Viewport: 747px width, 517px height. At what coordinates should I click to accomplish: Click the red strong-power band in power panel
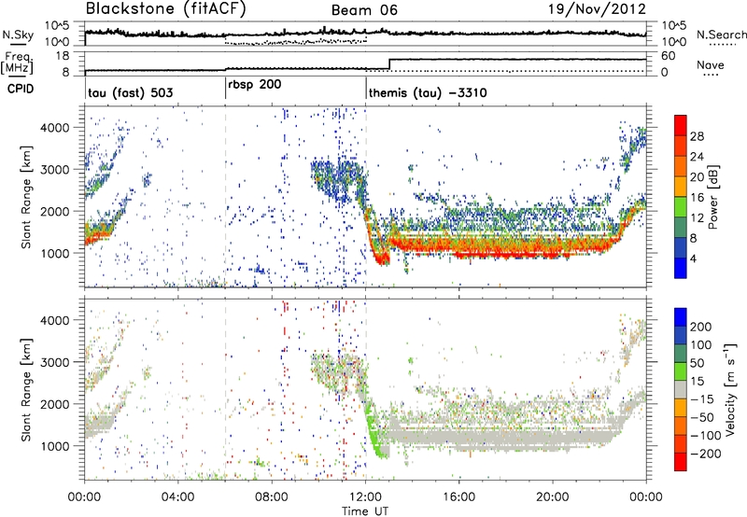[x=500, y=247]
